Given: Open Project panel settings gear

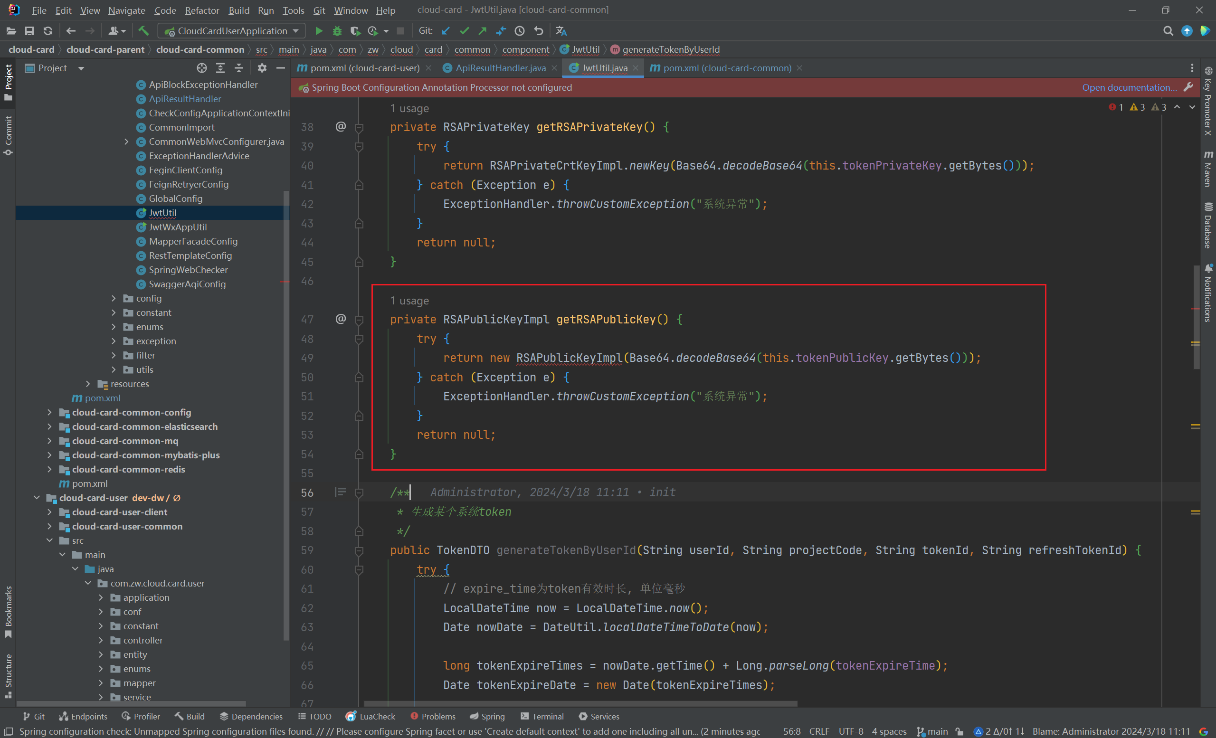Looking at the screenshot, I should [x=262, y=68].
